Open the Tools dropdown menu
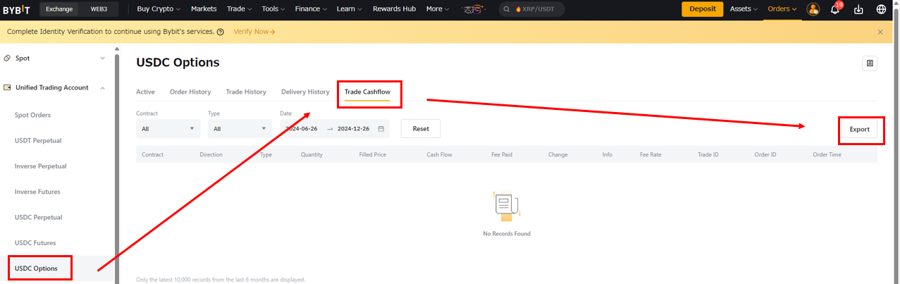The width and height of the screenshot is (900, 284). [x=274, y=9]
